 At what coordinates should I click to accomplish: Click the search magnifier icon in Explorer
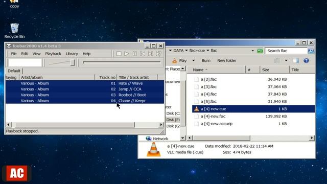click(x=311, y=51)
